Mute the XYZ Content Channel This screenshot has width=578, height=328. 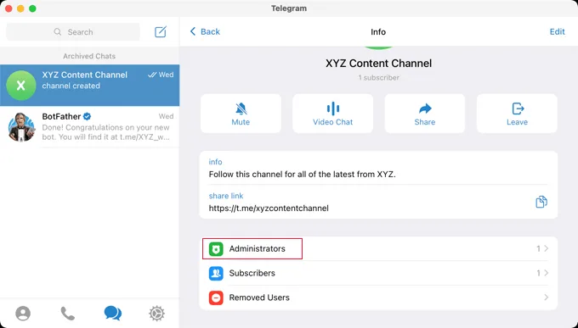pyautogui.click(x=241, y=114)
